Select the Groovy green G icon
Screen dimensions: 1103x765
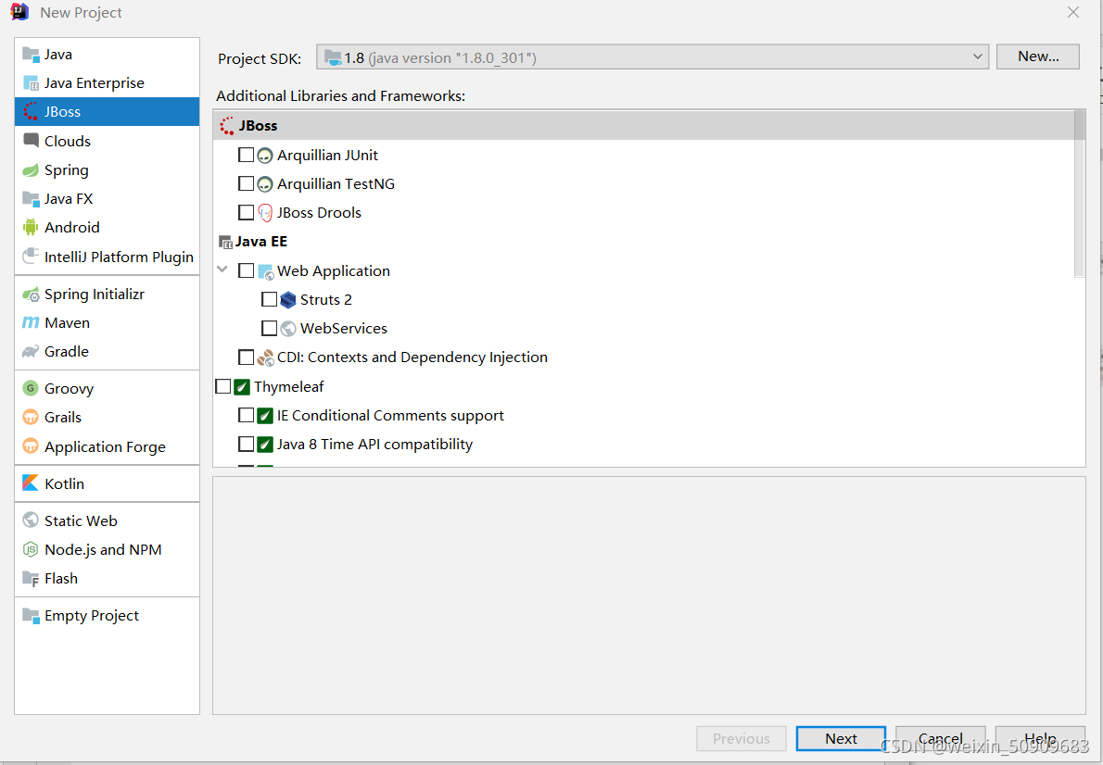point(31,388)
